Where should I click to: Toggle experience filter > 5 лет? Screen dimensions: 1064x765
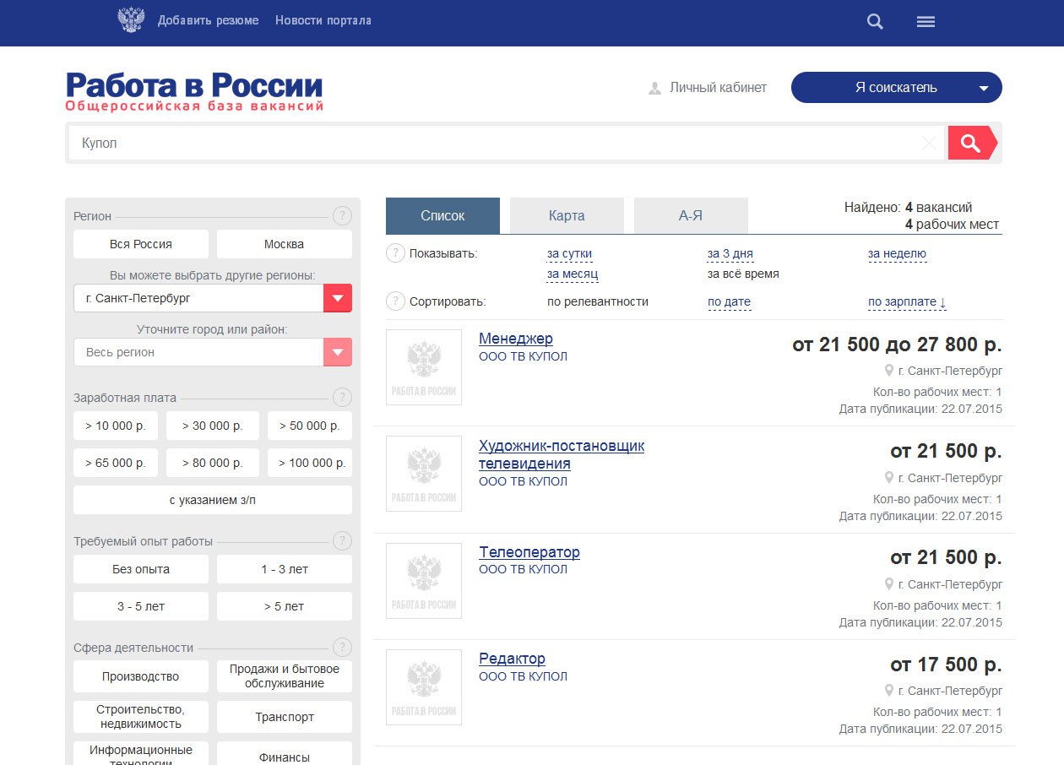[x=285, y=606]
